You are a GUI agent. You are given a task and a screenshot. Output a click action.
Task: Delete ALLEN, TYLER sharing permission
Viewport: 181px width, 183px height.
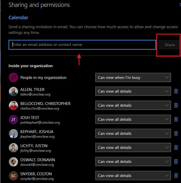click(176, 91)
